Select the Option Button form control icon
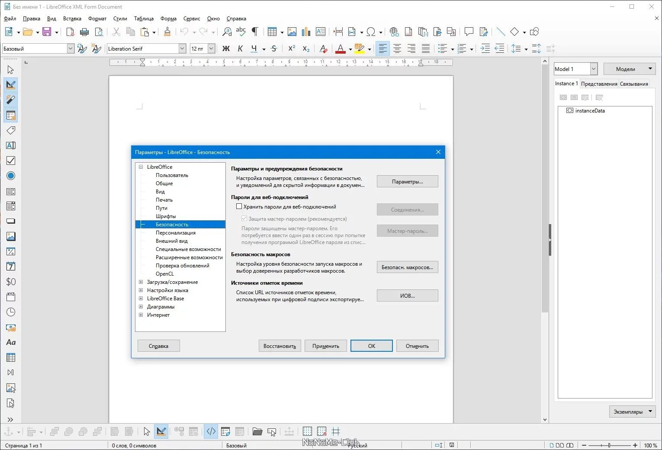 (x=11, y=176)
